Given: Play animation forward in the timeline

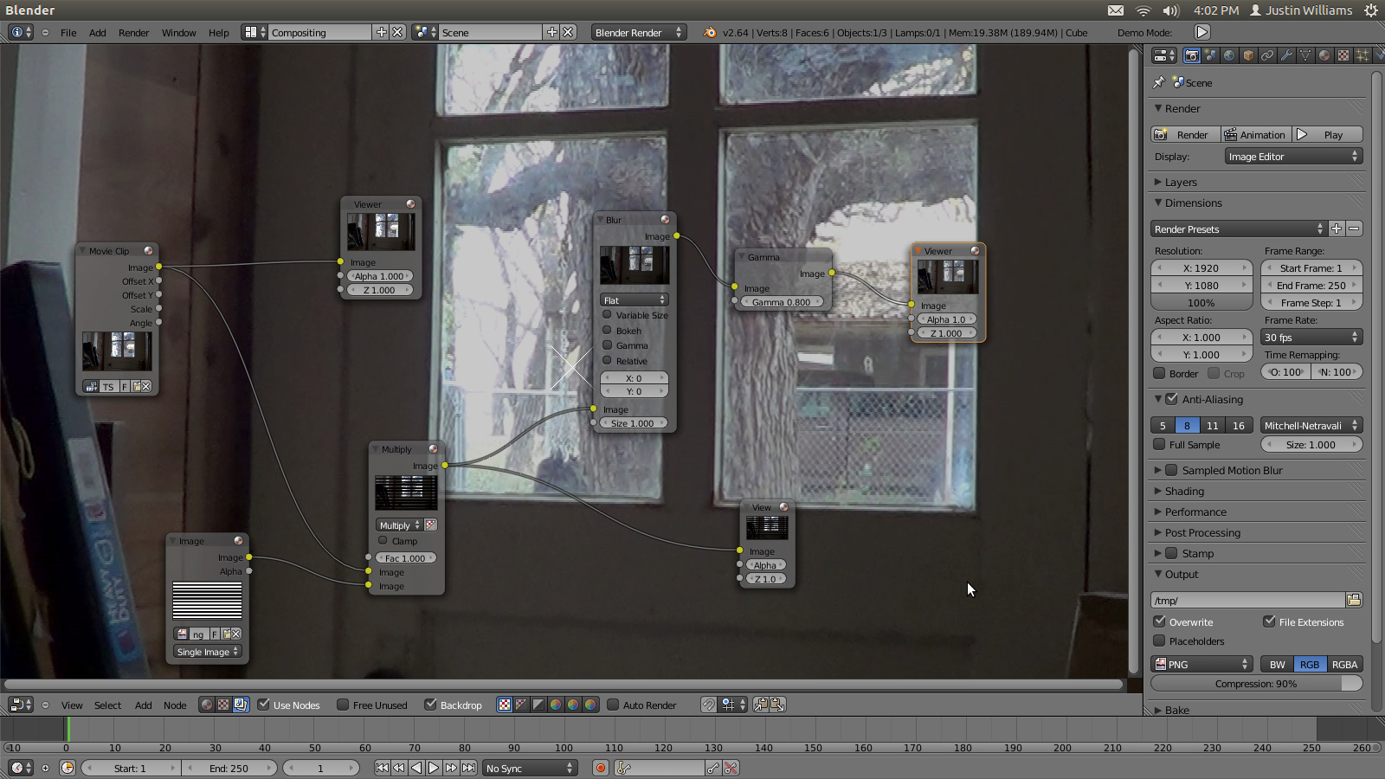Looking at the screenshot, I should 434,768.
